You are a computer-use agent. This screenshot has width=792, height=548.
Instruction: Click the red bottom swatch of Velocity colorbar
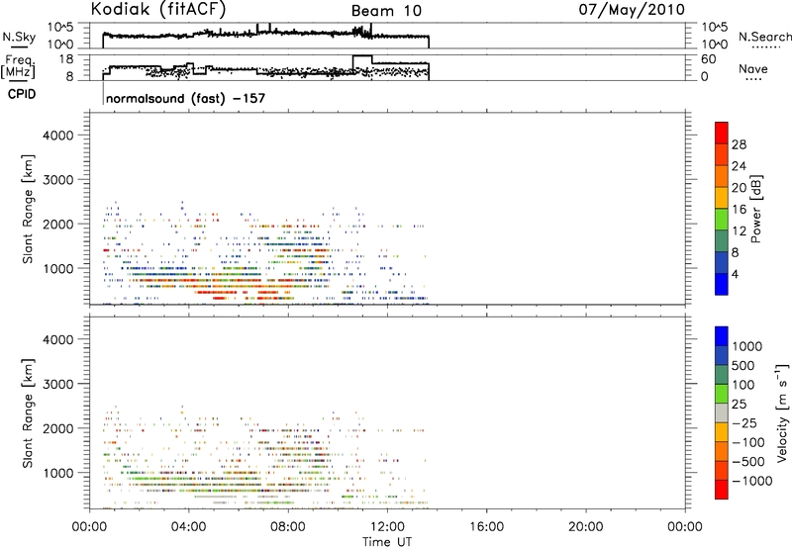click(722, 490)
